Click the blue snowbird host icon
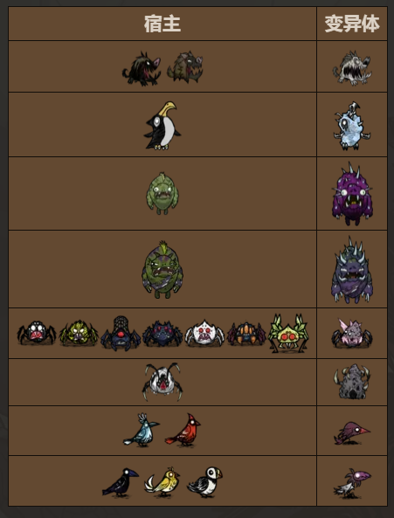Viewport: 394px width, 518px height. click(x=142, y=431)
